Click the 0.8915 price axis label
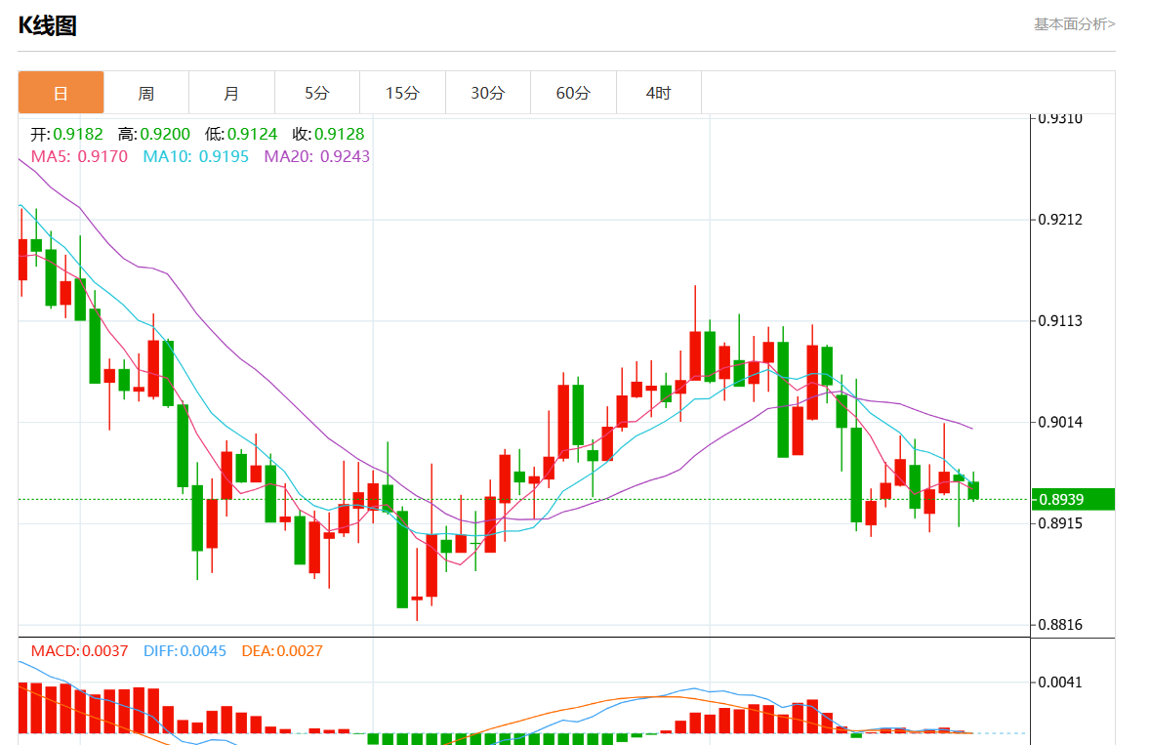The height and width of the screenshot is (745, 1150). pyautogui.click(x=1060, y=522)
